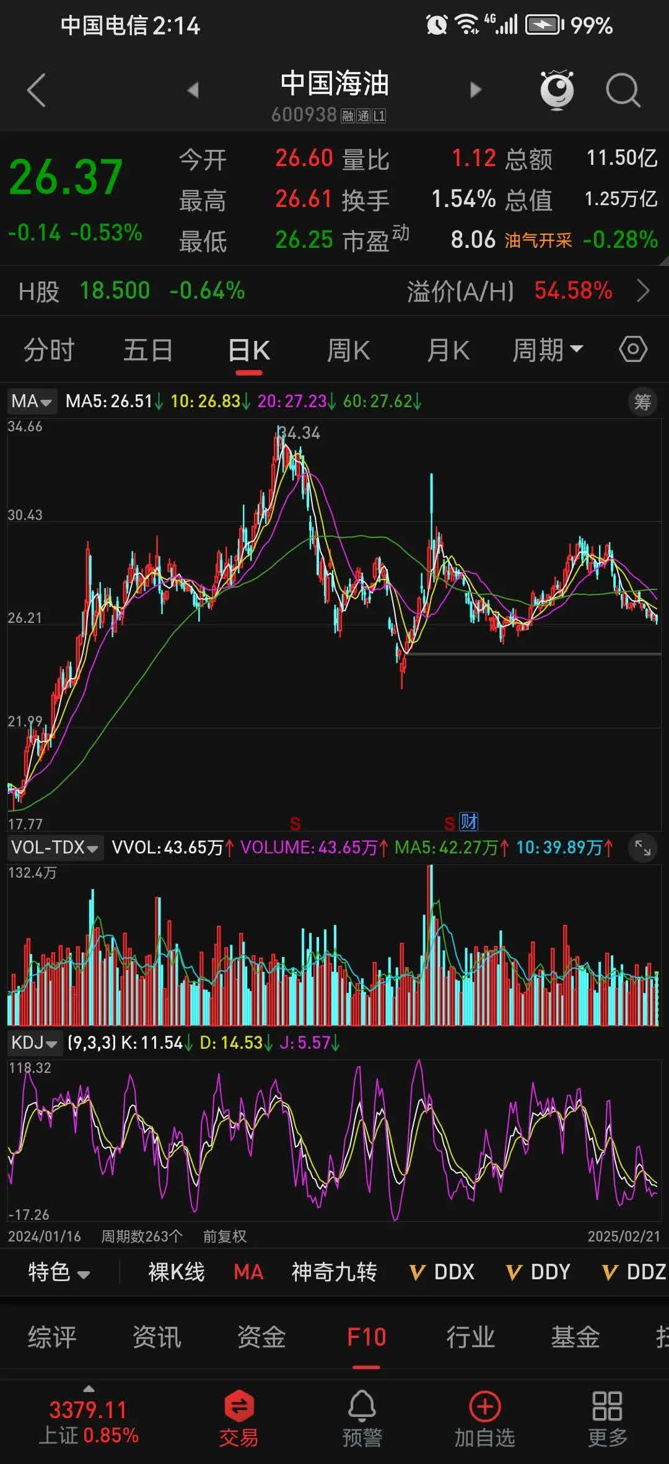Open the VOL-TDX indicator dropdown
The height and width of the screenshot is (1464, 669).
pos(55,848)
